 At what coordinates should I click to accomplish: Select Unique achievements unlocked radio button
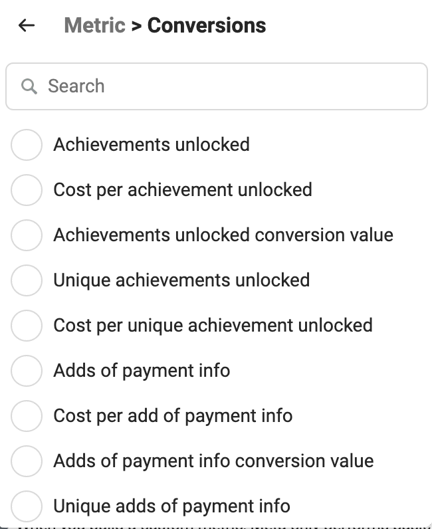click(27, 280)
